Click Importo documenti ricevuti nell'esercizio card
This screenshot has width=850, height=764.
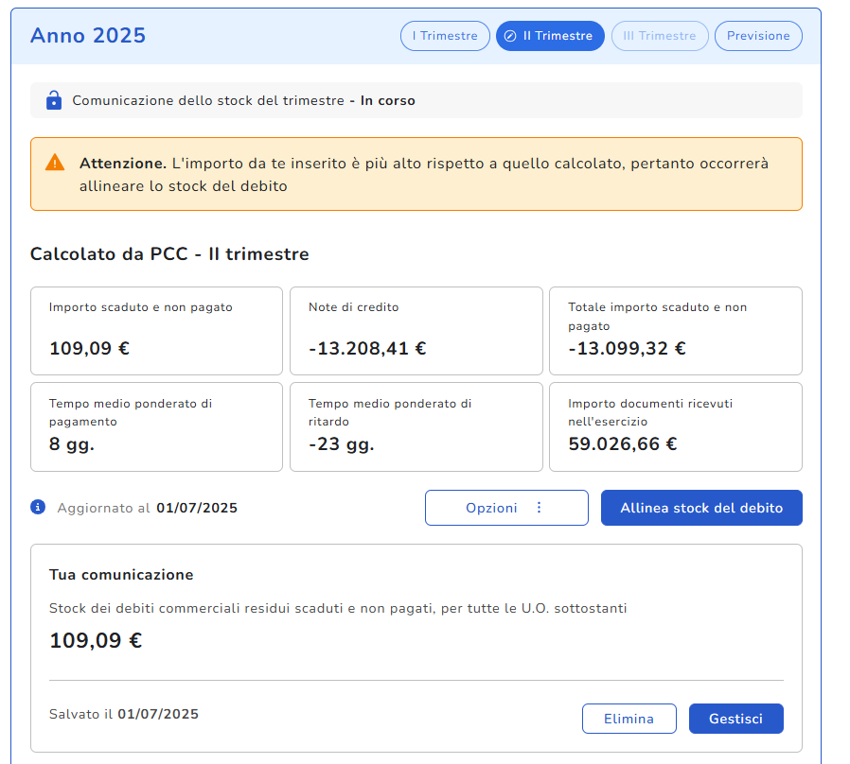click(675, 426)
